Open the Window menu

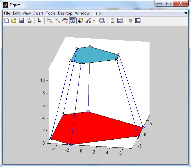coord(82,13)
